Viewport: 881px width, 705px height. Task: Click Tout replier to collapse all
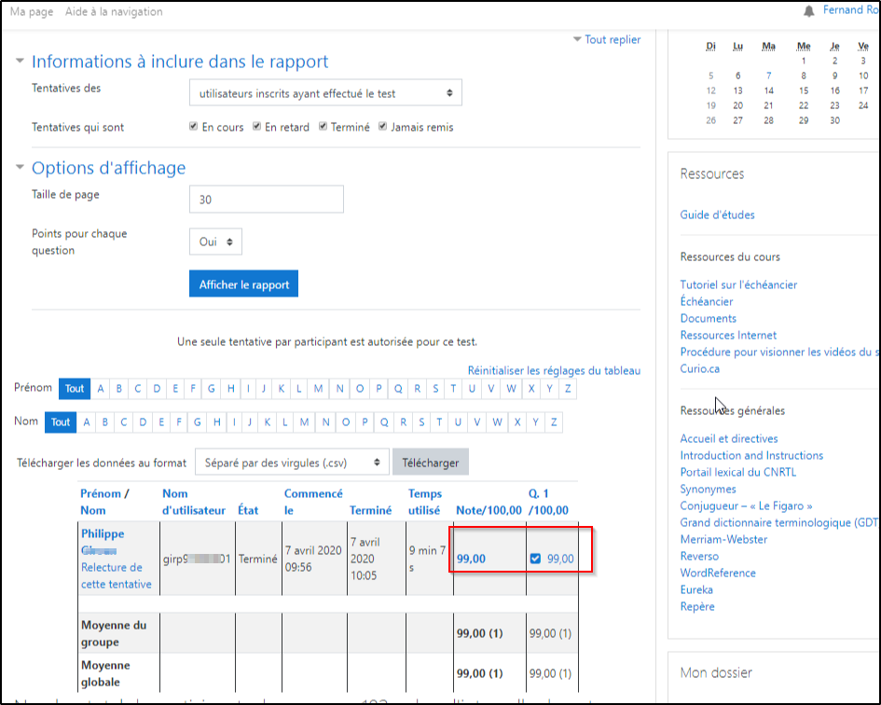(x=612, y=39)
